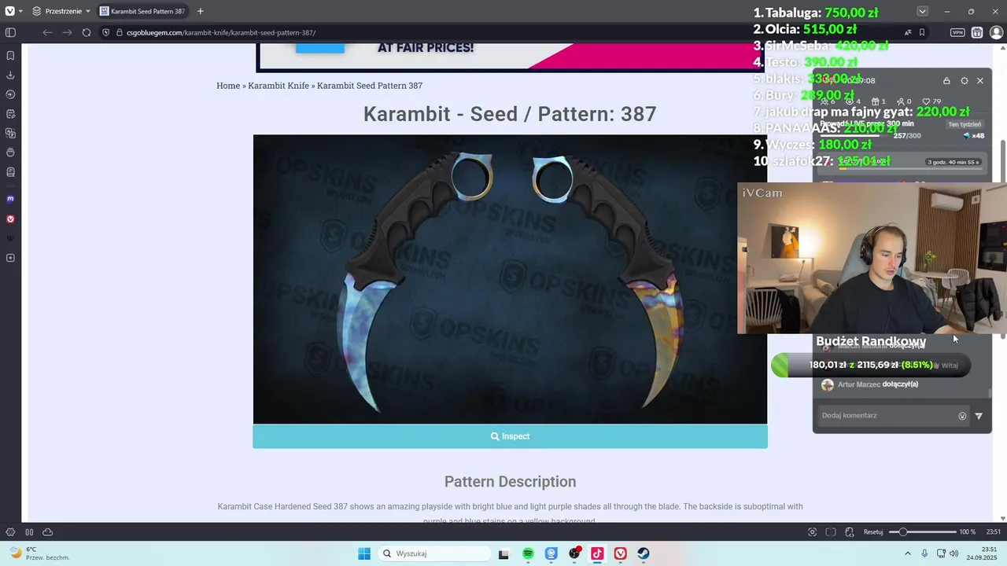
Task: Open the Downloads panel in sidebar
Action: pos(10,75)
